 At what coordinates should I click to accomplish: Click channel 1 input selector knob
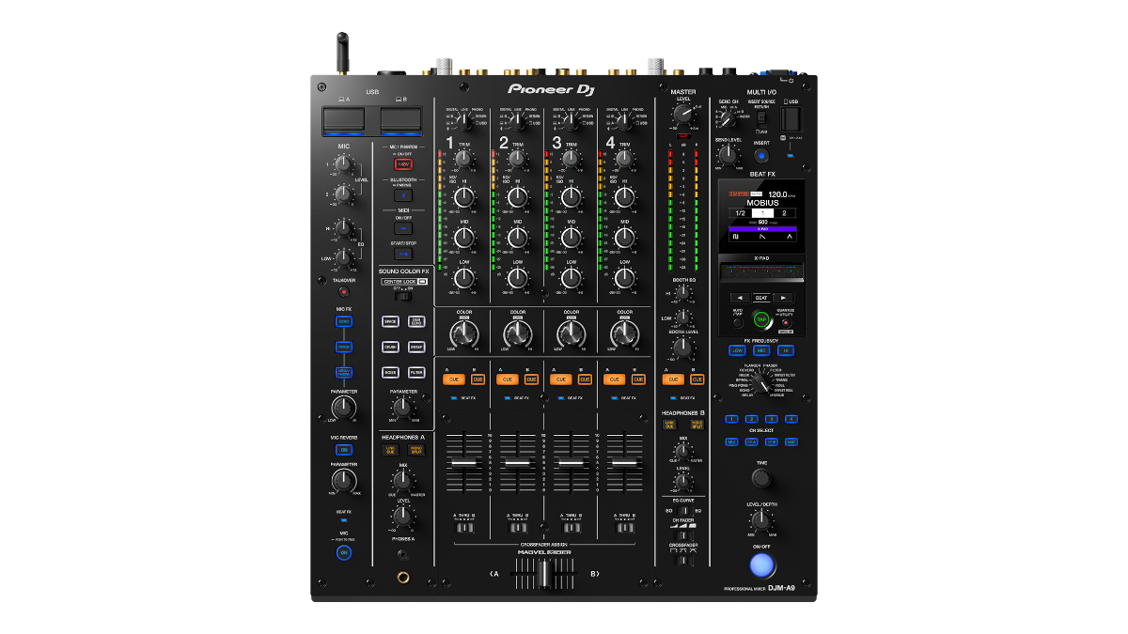pos(463,119)
